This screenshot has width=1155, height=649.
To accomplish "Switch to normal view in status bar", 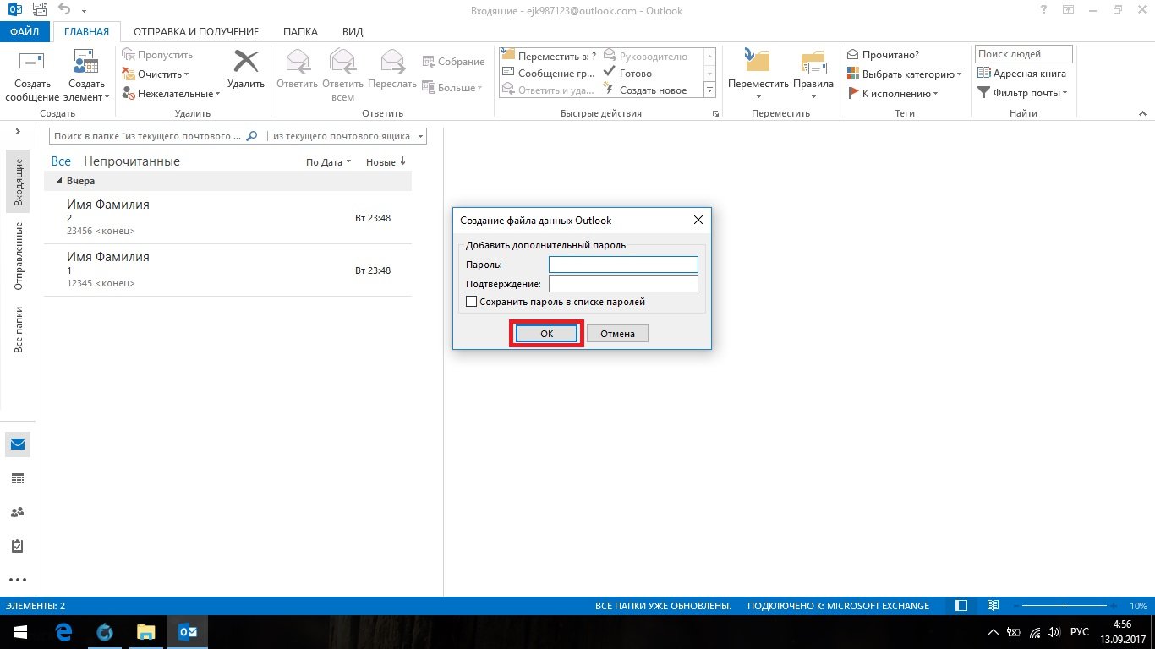I will coord(961,606).
